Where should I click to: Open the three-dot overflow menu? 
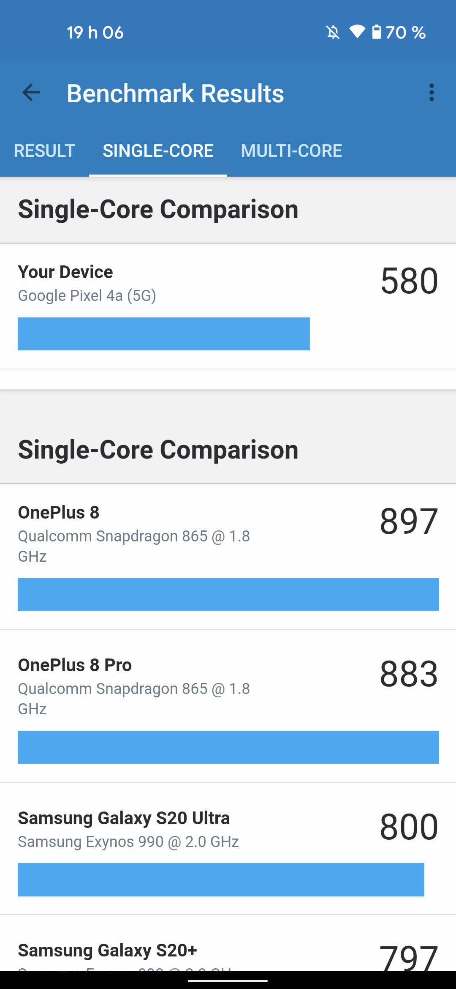pyautogui.click(x=431, y=93)
